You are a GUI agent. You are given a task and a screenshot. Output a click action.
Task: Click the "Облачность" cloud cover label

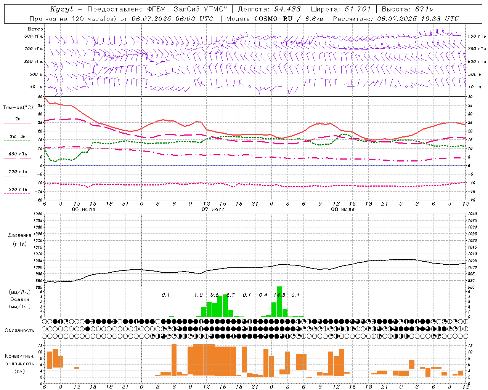pyautogui.click(x=19, y=331)
